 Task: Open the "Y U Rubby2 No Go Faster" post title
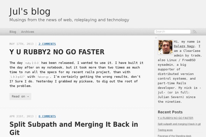point(57,52)
